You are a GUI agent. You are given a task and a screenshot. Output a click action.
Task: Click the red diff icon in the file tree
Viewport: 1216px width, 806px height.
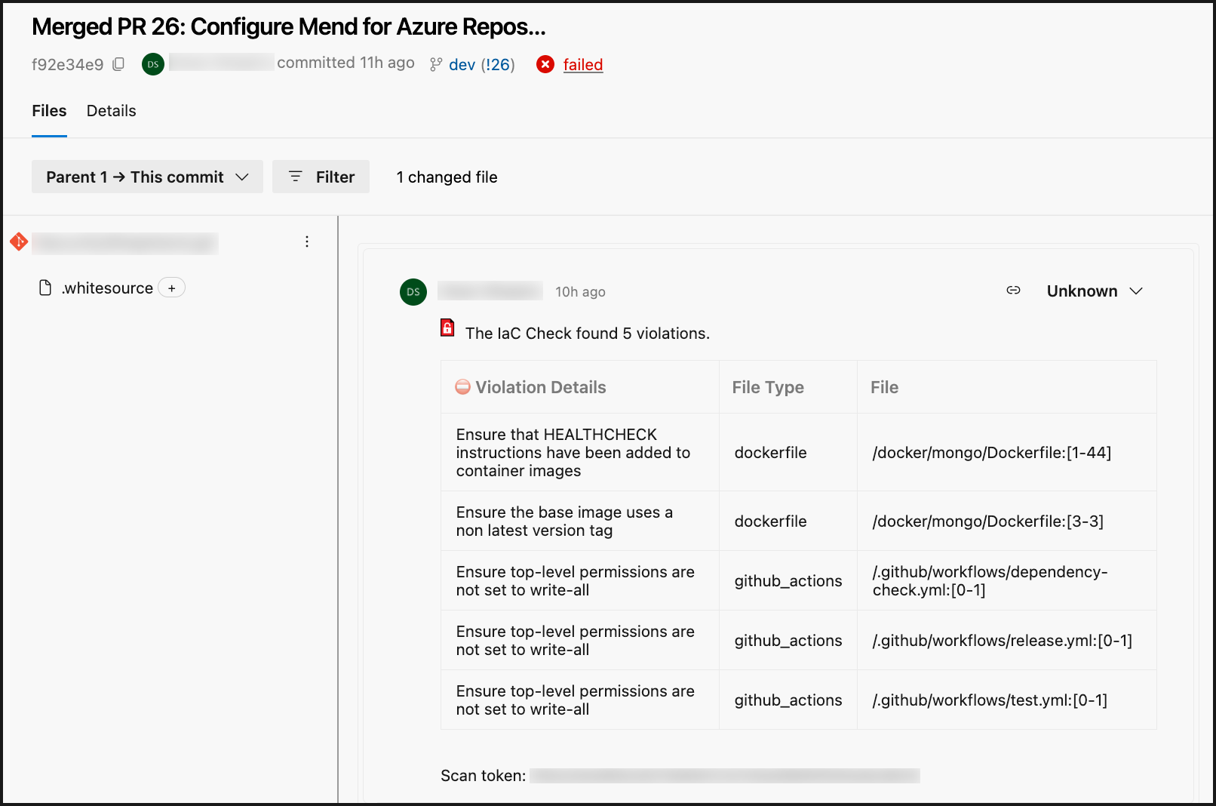[x=18, y=242]
